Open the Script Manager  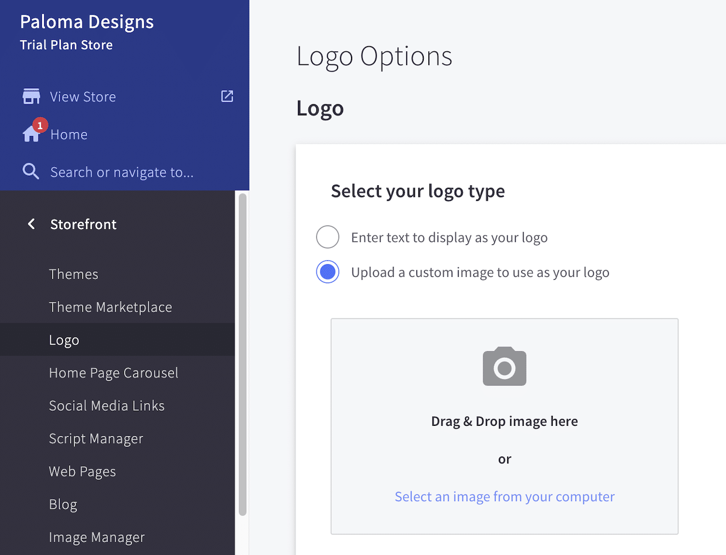pos(95,438)
